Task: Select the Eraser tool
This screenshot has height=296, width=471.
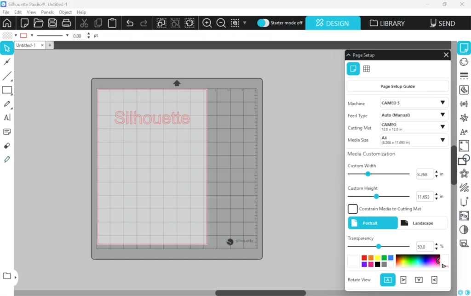Action: click(x=7, y=146)
